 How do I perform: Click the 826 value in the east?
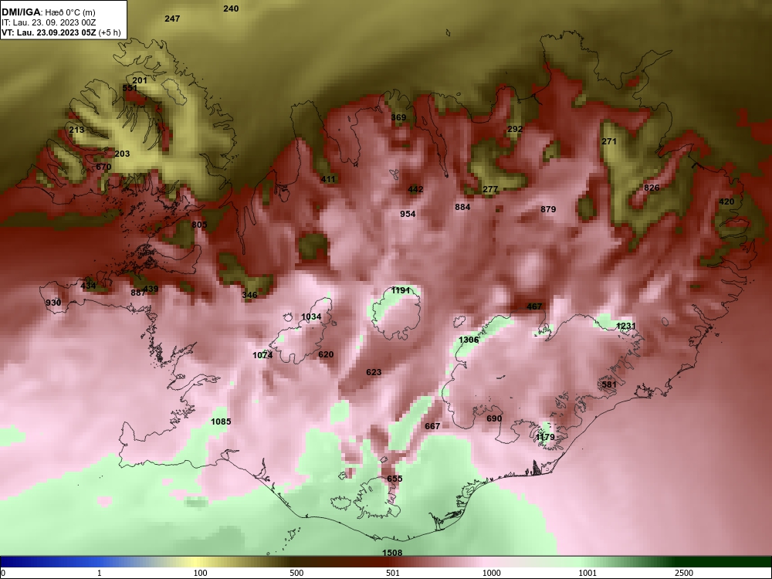pyautogui.click(x=652, y=188)
